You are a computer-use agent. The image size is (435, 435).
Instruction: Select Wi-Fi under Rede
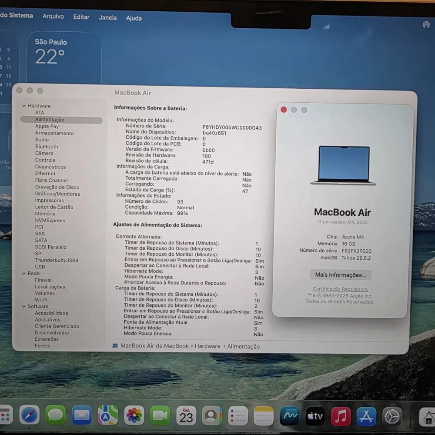[41, 300]
